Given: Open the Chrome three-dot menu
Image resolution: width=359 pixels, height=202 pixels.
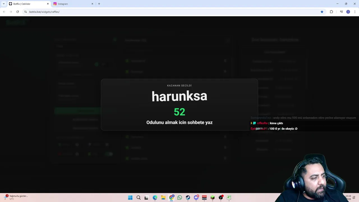Looking at the screenshot, I should tap(355, 12).
